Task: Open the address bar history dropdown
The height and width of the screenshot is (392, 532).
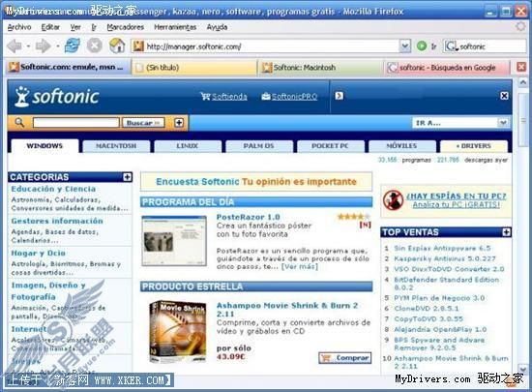Action: pyautogui.click(x=404, y=45)
